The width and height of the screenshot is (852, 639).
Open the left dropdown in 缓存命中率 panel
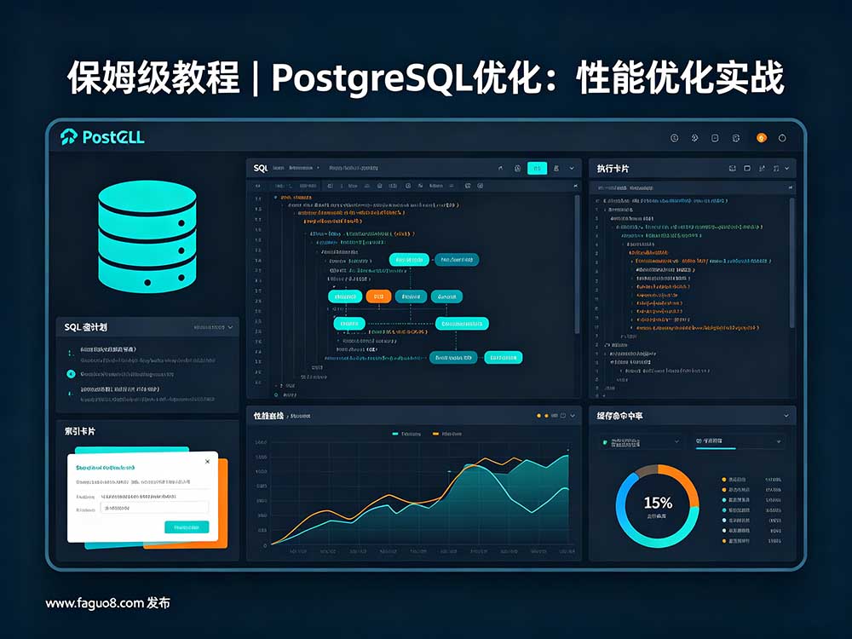click(x=642, y=441)
